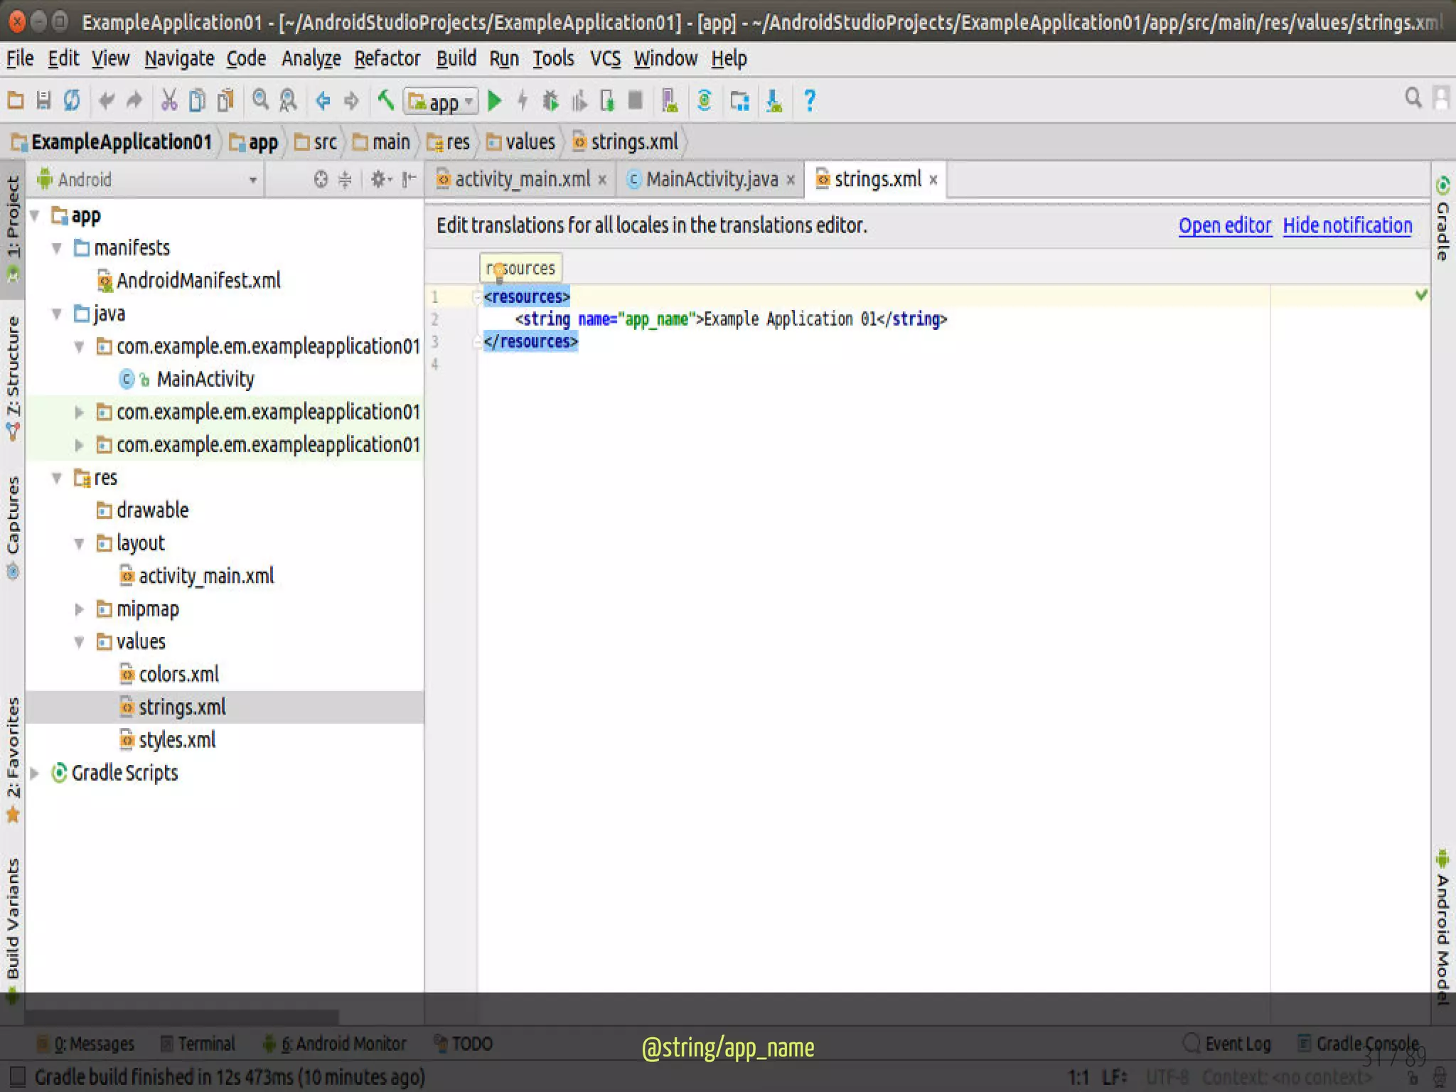The height and width of the screenshot is (1092, 1456).
Task: Toggle the Android Model side panel
Action: pos(1442,926)
